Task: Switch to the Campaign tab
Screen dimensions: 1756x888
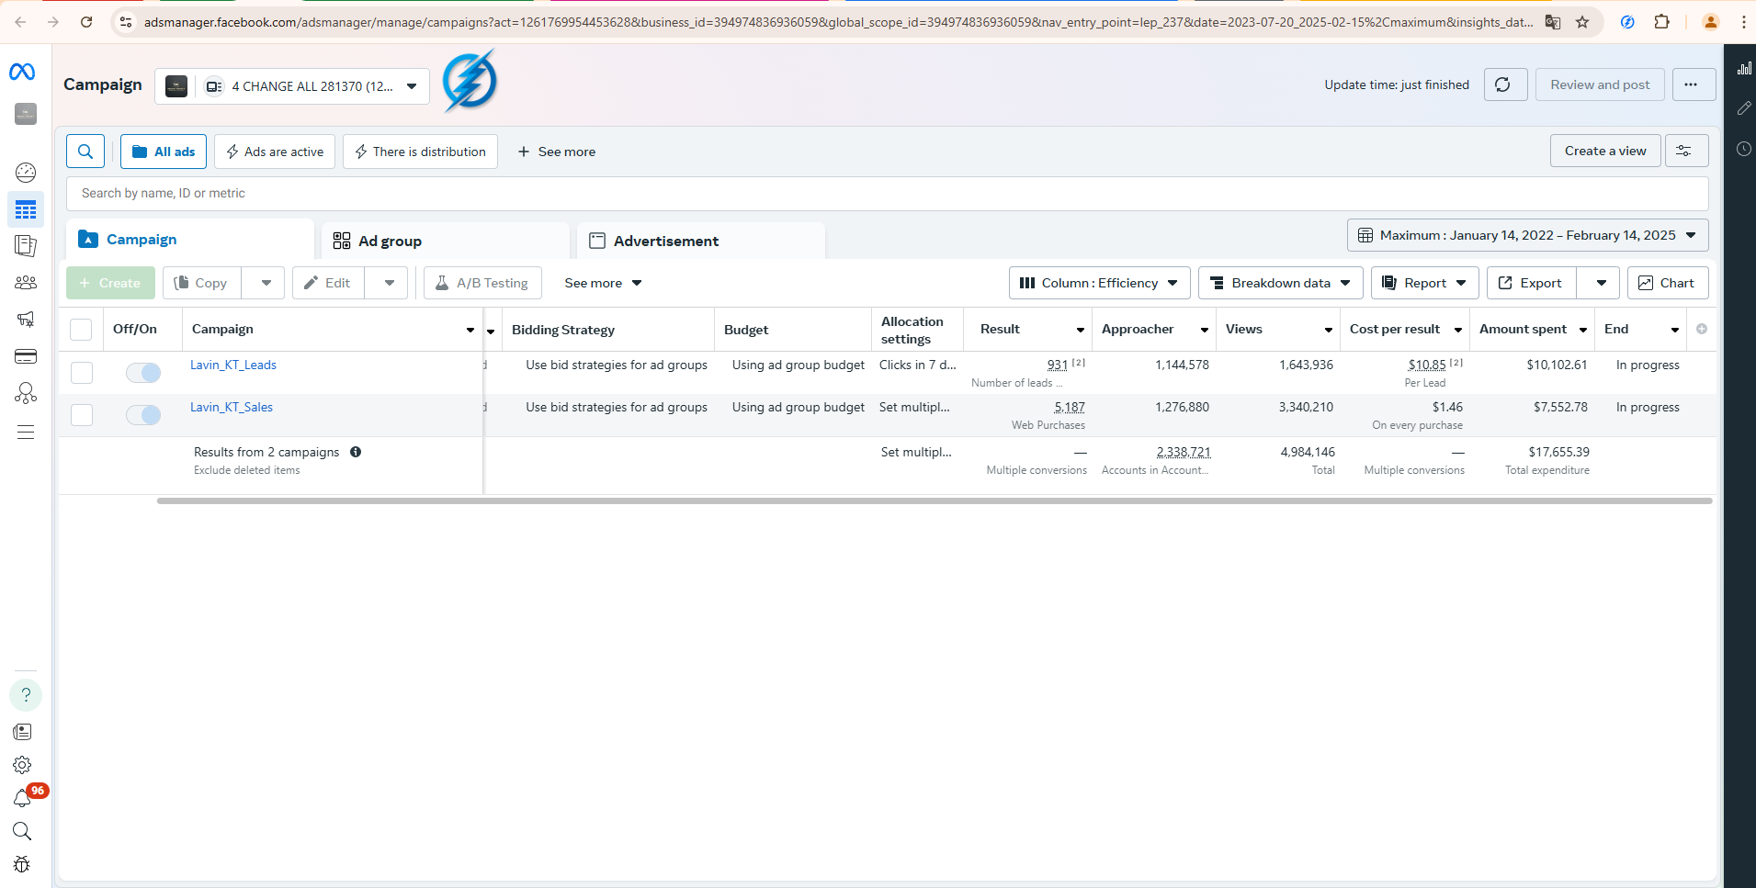Action: coord(190,239)
